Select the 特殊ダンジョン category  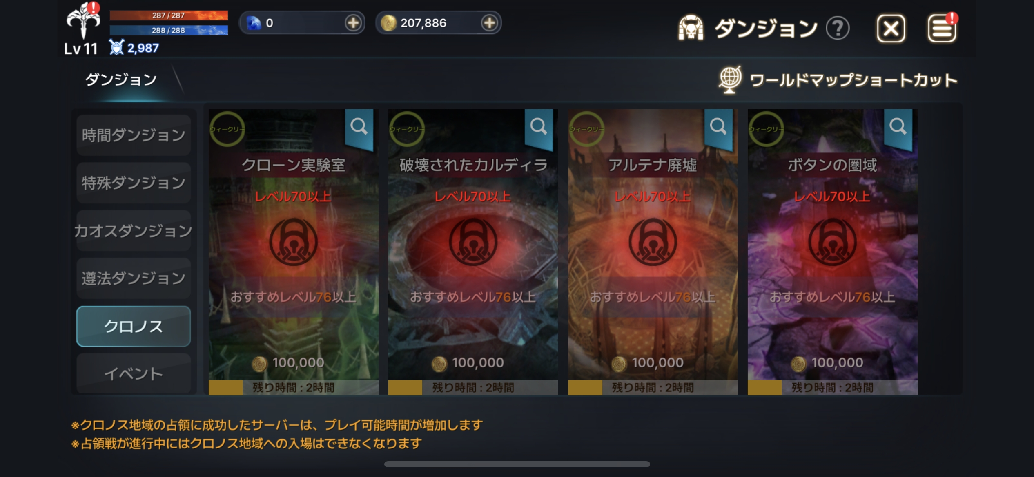point(134,183)
